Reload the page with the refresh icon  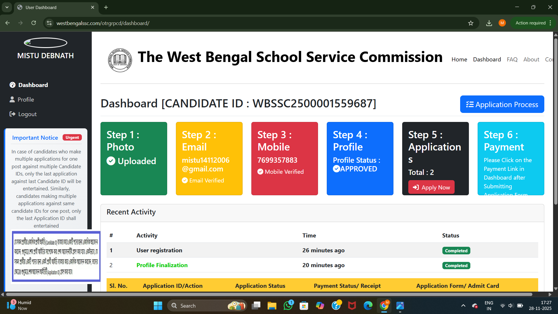pos(33,23)
